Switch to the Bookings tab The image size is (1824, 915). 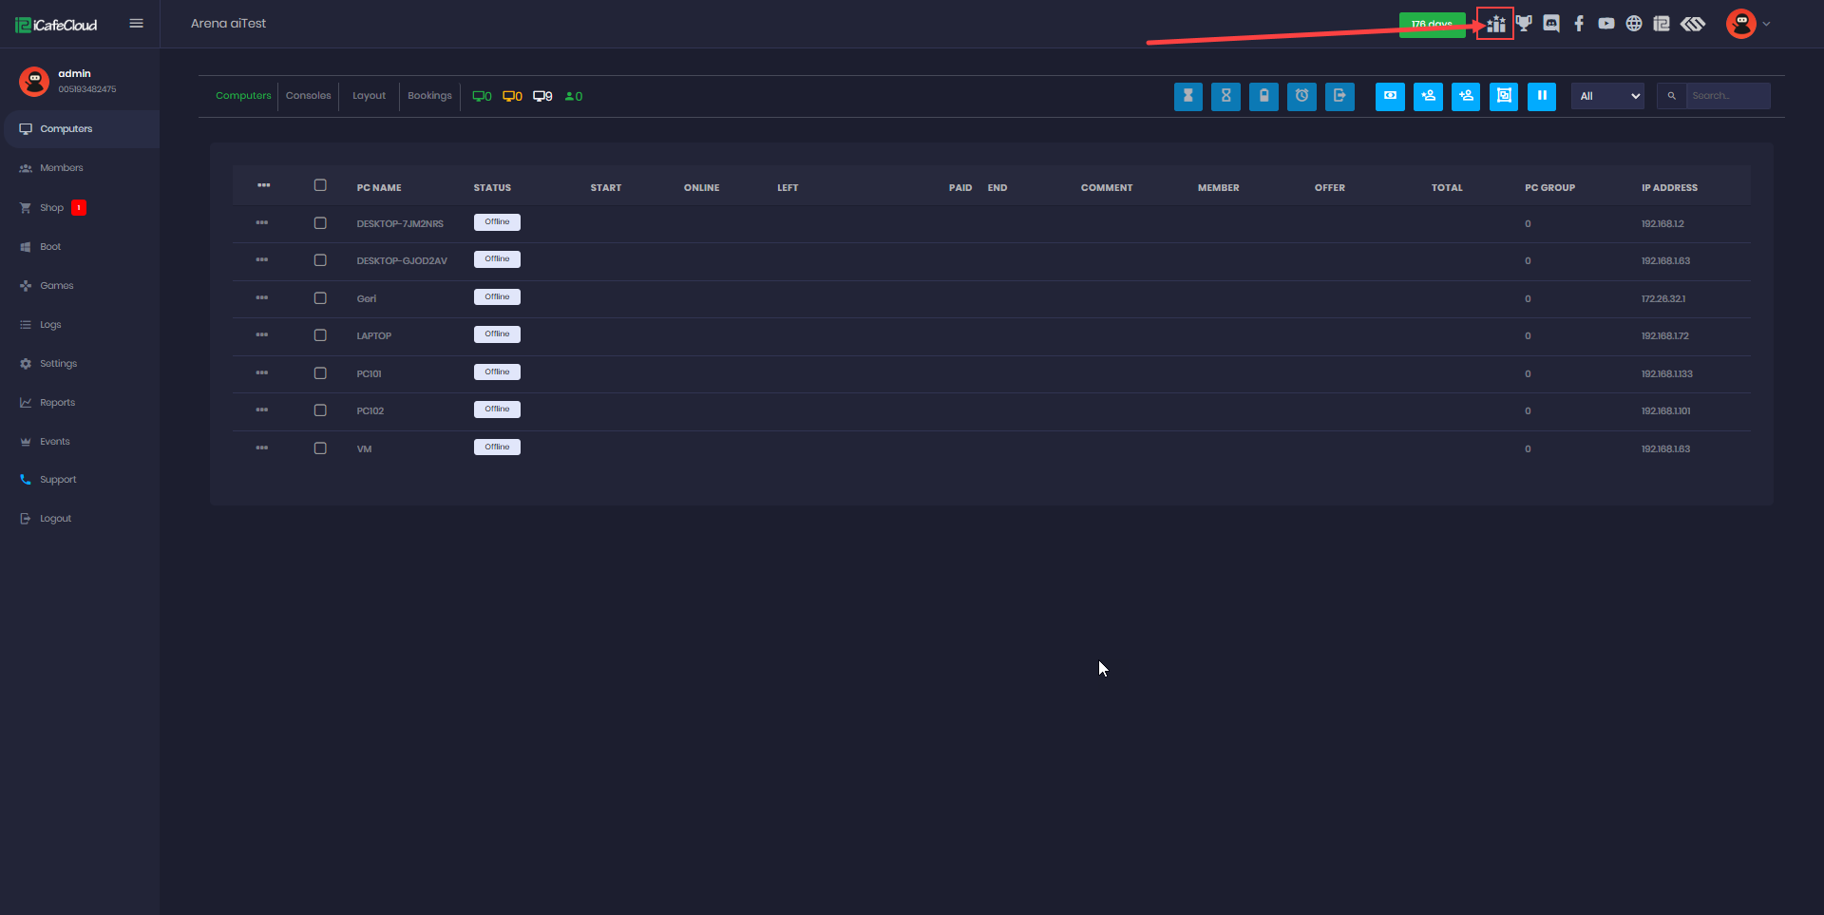click(x=429, y=96)
